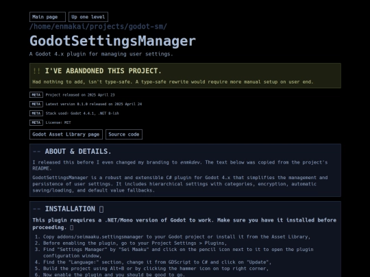Screen dimensions: 370x277
Task: Click the GodotSettingsManager title
Action: pyautogui.click(x=112, y=41)
